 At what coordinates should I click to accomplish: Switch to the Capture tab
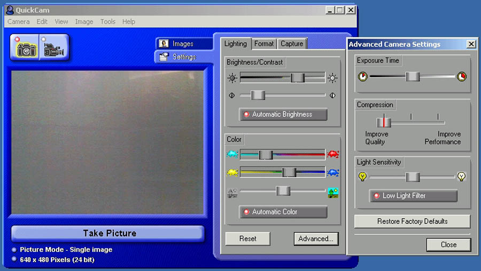(x=292, y=44)
